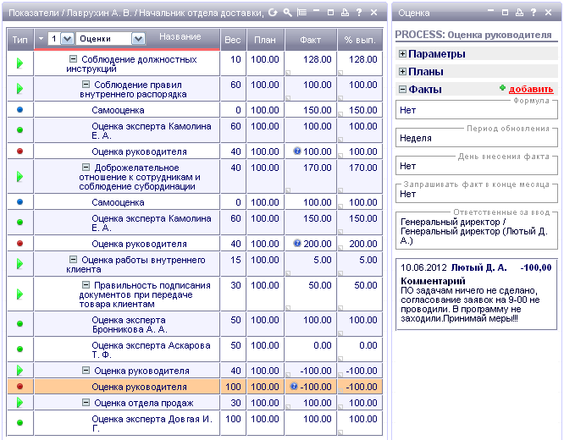The height and width of the screenshot is (440, 564).
Task: Click info icon in highlighted -100.00 row
Action: point(294,387)
